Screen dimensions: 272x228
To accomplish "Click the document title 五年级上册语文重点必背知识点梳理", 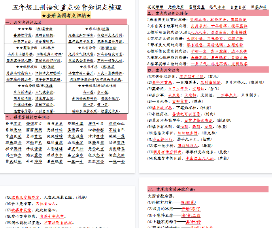I will click(67, 8).
